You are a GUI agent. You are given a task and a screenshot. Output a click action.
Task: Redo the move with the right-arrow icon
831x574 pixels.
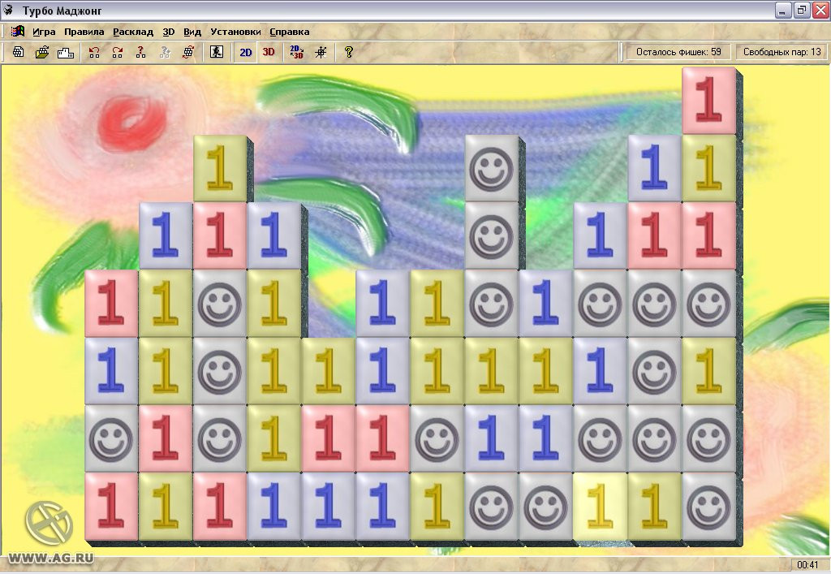[118, 52]
